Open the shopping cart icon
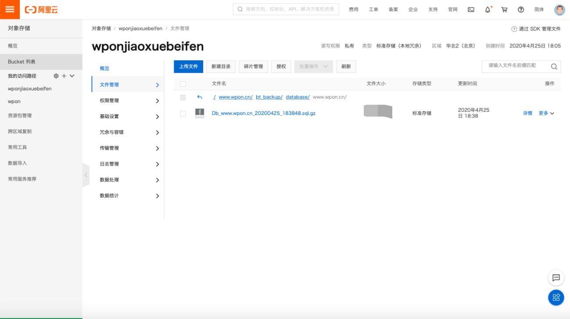This screenshot has width=570, height=319. (504, 10)
